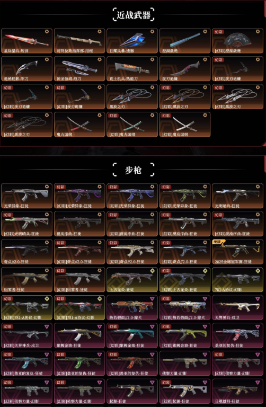This screenshot has width=266, height=407.
Task: Click the 幻彩 badge on [幻彩]起源-狂徒 card
Action: (165, 382)
